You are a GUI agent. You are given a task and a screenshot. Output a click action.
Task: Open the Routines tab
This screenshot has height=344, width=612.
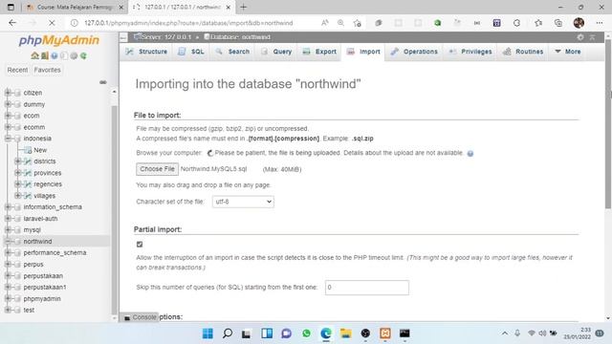pos(523,52)
